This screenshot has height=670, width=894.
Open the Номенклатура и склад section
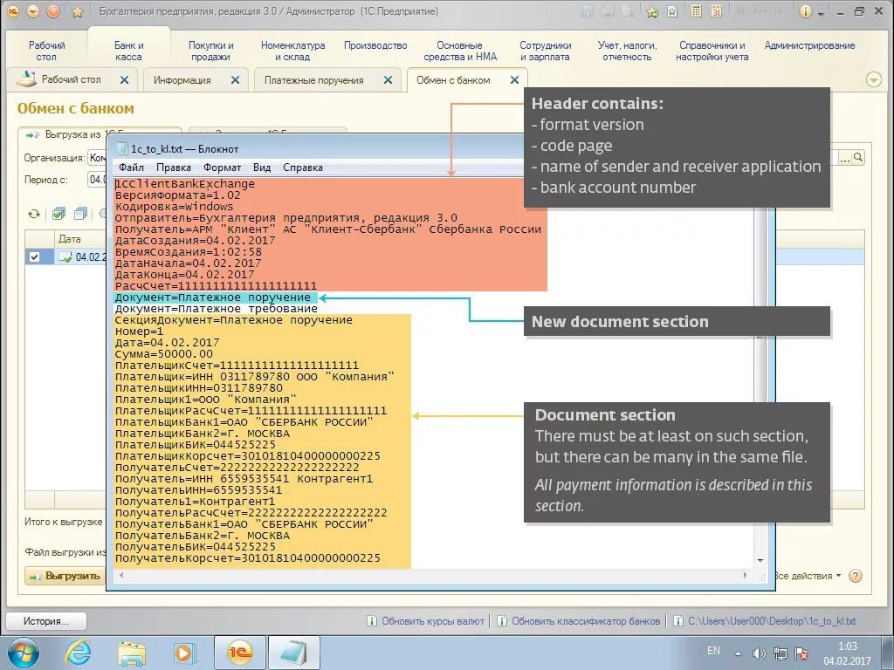pyautogui.click(x=293, y=51)
